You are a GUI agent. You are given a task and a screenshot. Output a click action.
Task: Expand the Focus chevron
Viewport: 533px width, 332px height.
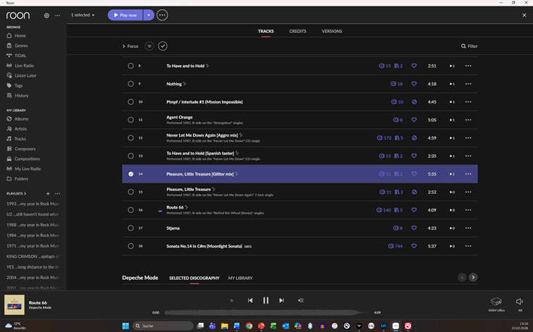[x=123, y=47]
